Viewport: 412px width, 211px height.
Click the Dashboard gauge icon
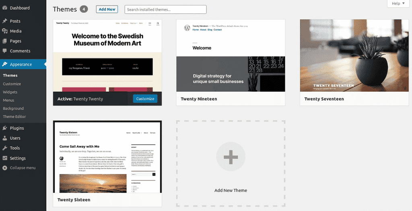click(x=5, y=8)
